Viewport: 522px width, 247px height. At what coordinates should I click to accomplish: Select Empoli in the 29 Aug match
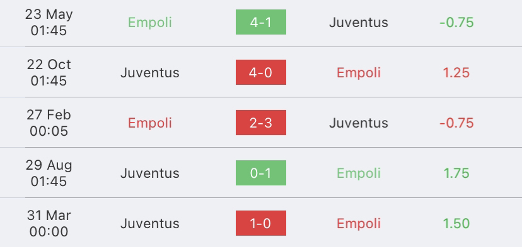359,173
